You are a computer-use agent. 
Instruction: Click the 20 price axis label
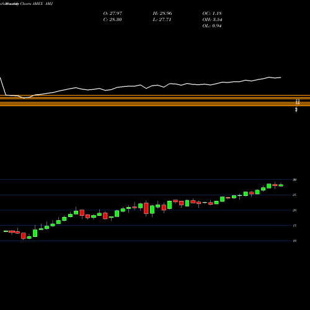(x=294, y=210)
